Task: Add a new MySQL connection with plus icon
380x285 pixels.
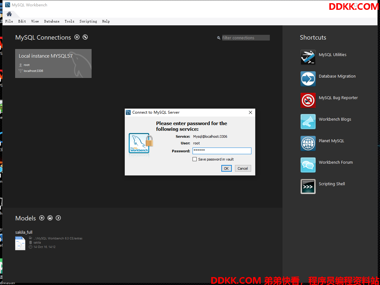Action: point(77,37)
